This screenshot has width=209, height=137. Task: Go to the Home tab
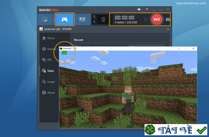pyautogui.click(x=48, y=38)
